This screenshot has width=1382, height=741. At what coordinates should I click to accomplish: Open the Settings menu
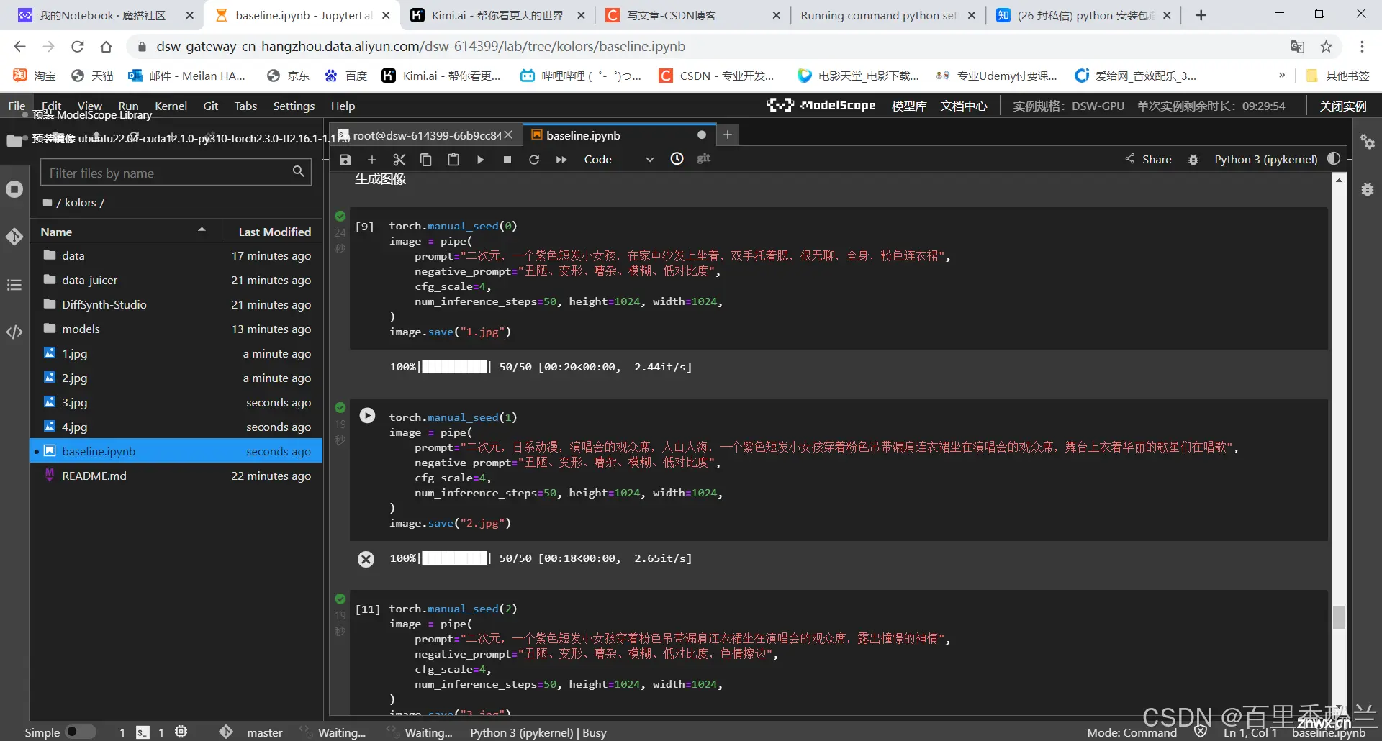[x=294, y=106]
